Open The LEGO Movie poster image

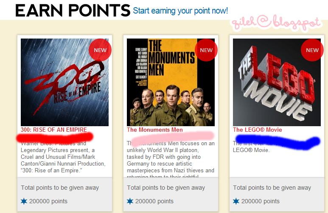click(277, 82)
